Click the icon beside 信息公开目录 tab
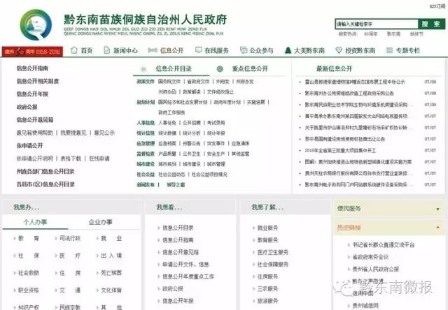 [143, 68]
